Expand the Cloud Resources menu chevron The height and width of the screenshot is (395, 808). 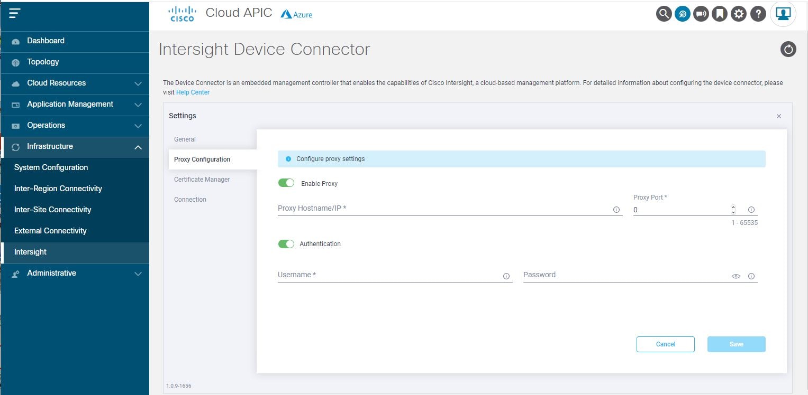coord(138,83)
